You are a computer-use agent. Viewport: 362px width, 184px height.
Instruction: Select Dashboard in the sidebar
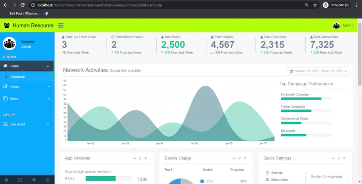coord(18,77)
